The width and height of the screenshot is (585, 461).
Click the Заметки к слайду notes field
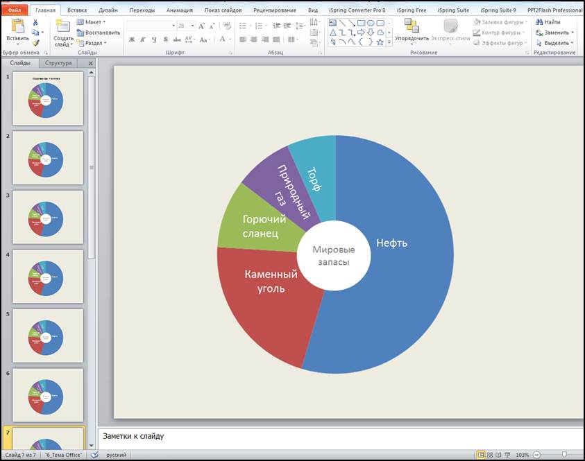(341, 438)
